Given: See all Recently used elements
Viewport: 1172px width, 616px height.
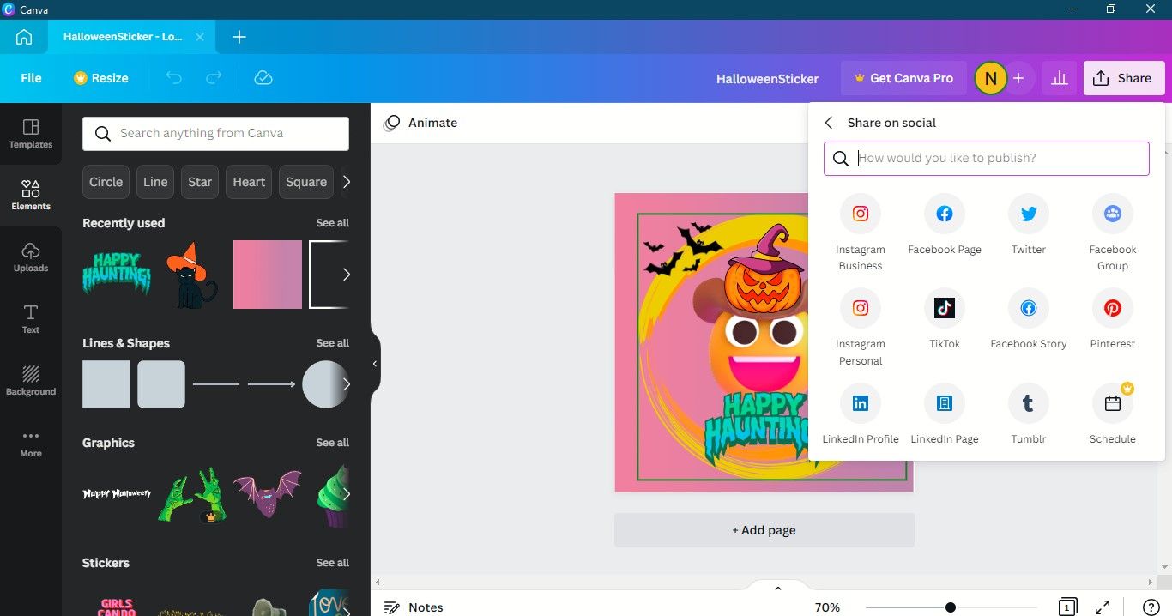Looking at the screenshot, I should (332, 223).
